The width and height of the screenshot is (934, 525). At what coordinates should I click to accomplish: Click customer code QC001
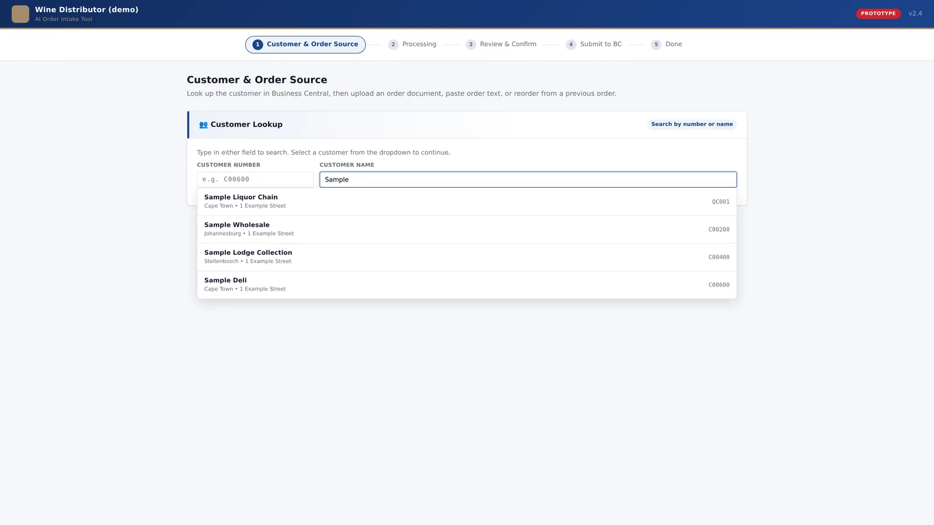point(720,202)
